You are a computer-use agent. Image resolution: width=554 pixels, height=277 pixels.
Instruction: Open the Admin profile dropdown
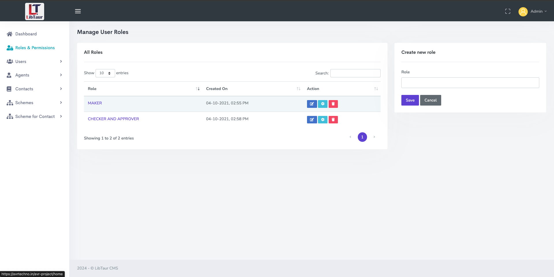[x=533, y=11]
